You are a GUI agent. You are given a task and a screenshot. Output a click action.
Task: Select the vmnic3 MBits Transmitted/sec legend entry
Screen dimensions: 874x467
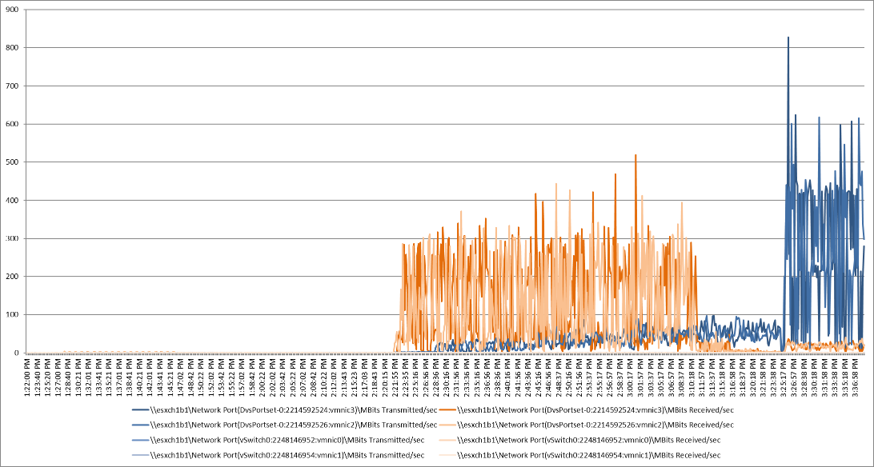[x=284, y=409]
